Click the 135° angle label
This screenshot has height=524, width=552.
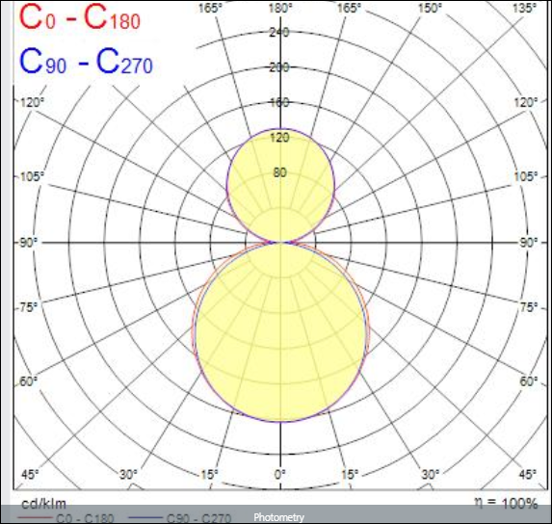524,8
